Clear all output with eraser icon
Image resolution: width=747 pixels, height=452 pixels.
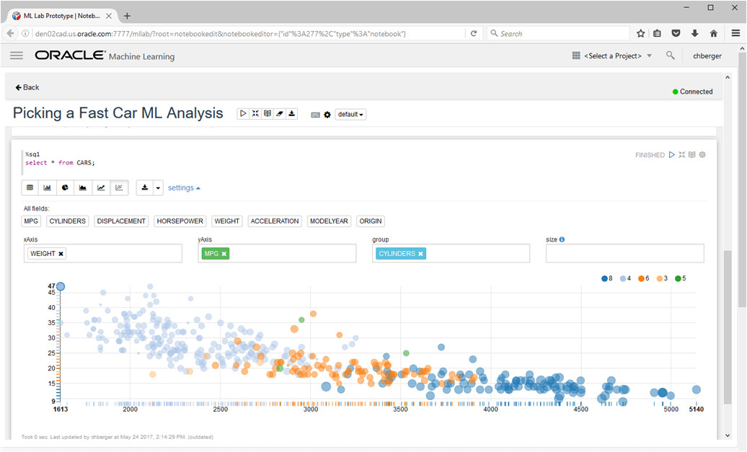click(280, 114)
